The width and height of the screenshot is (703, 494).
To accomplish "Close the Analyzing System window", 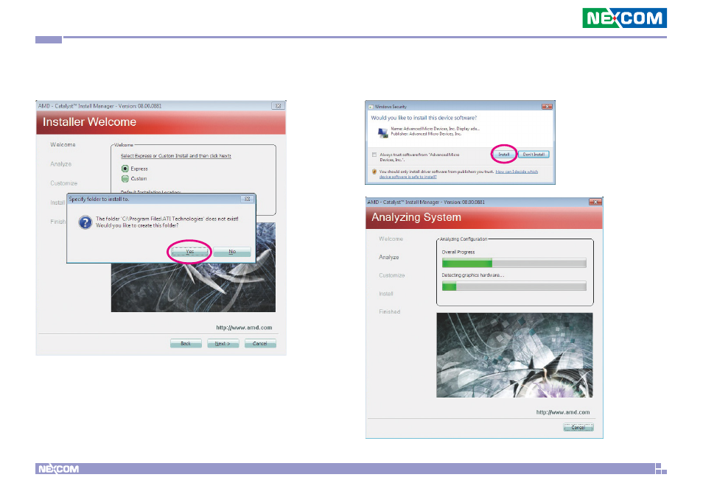I will (595, 202).
